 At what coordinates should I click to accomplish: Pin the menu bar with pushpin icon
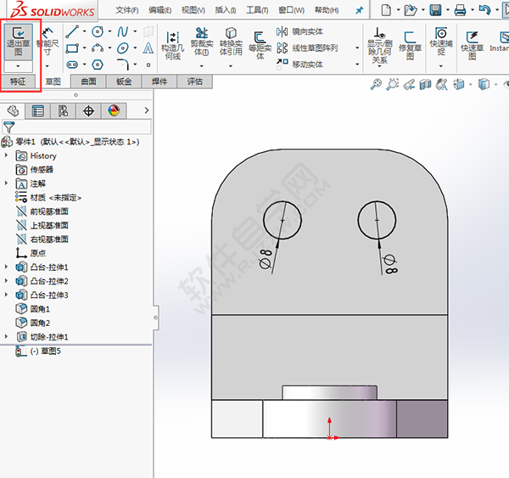(359, 10)
